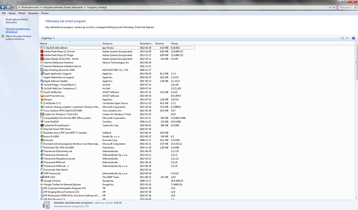
Task: Open the Organizuj dropdown menu
Action: tap(48, 38)
